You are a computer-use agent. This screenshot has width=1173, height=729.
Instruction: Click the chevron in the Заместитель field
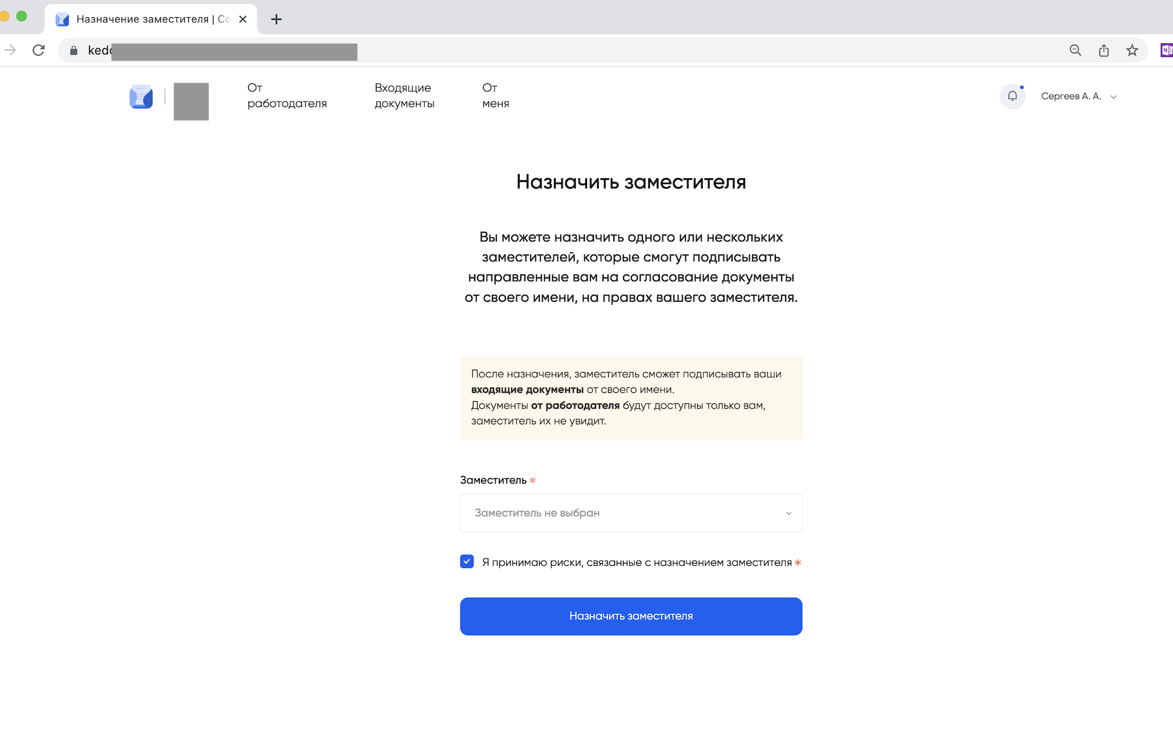coord(788,513)
